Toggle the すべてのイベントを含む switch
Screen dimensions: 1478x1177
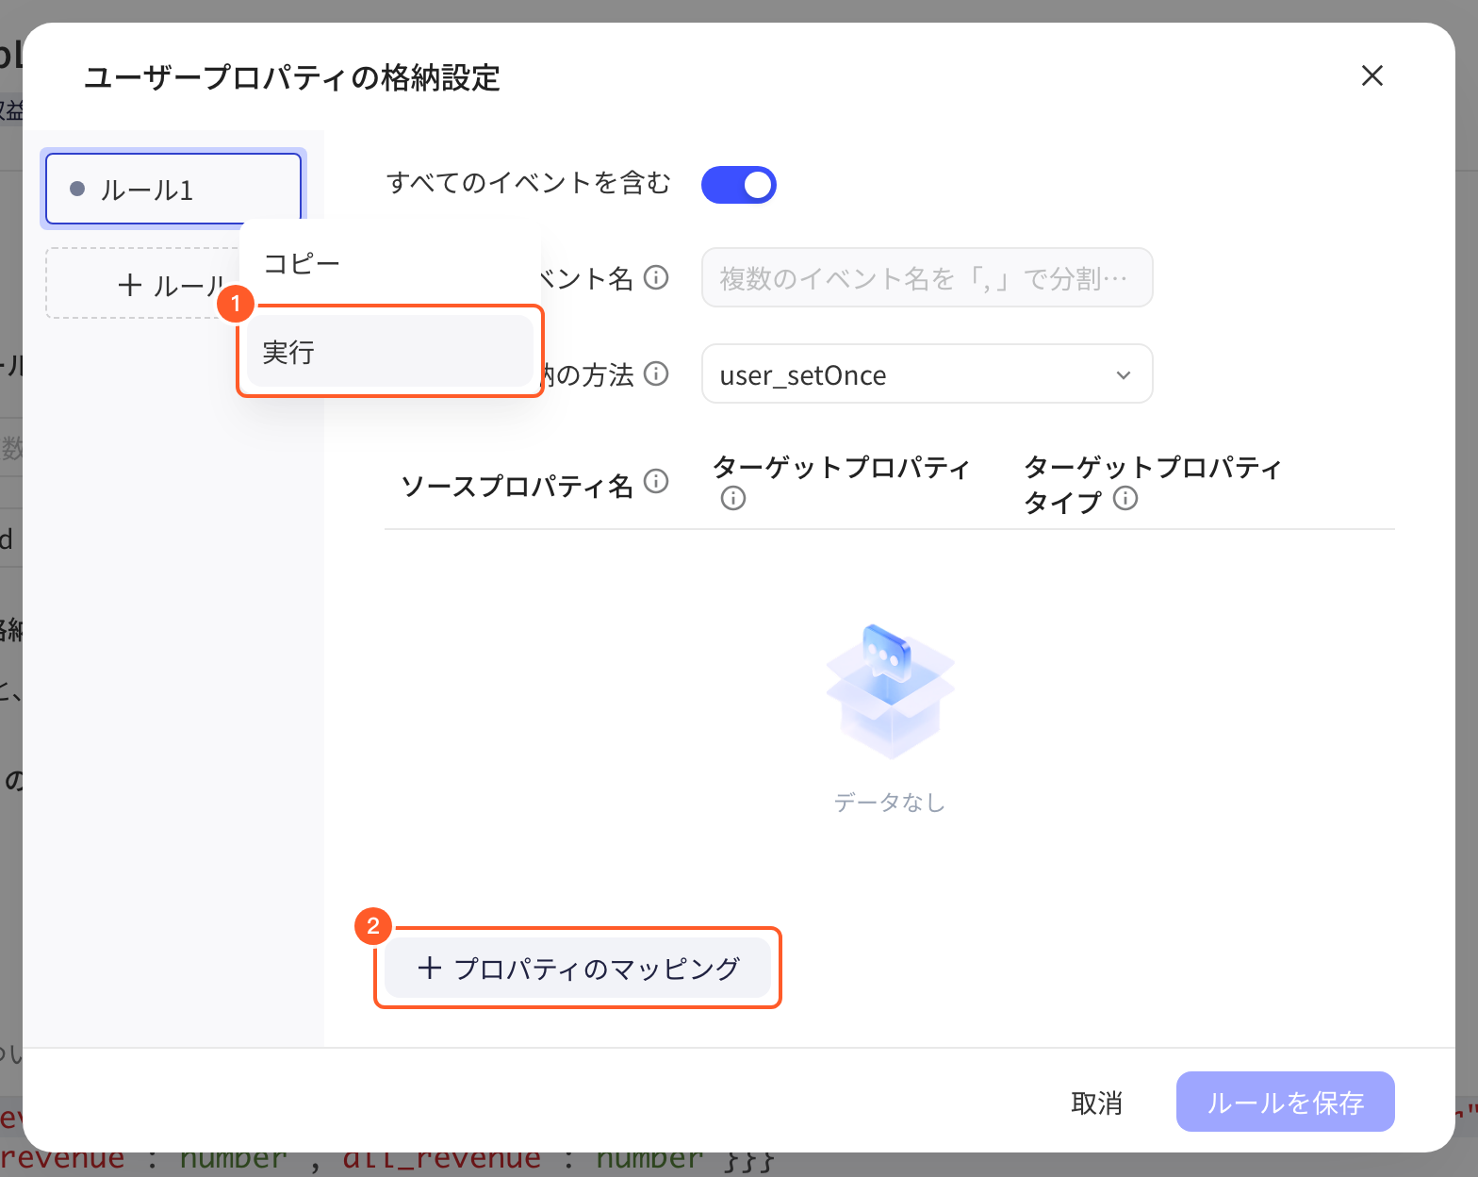(738, 185)
